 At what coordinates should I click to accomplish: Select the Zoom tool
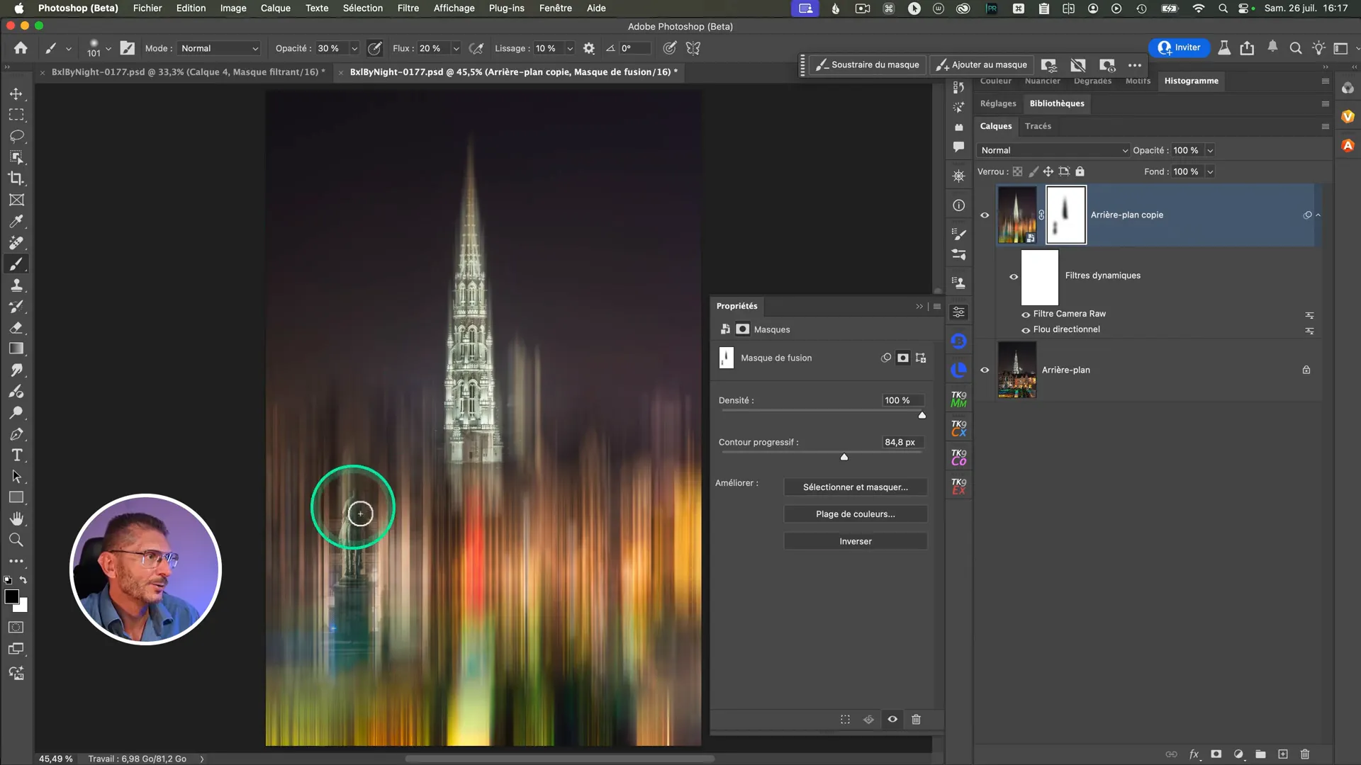tap(16, 540)
